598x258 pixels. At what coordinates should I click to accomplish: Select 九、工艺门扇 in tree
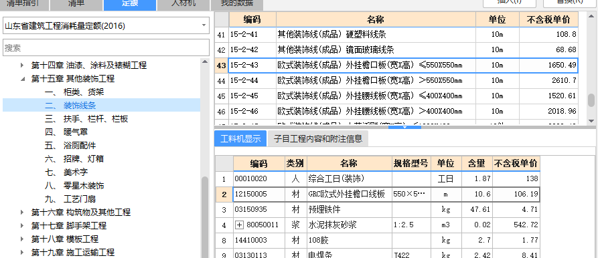[70, 199]
